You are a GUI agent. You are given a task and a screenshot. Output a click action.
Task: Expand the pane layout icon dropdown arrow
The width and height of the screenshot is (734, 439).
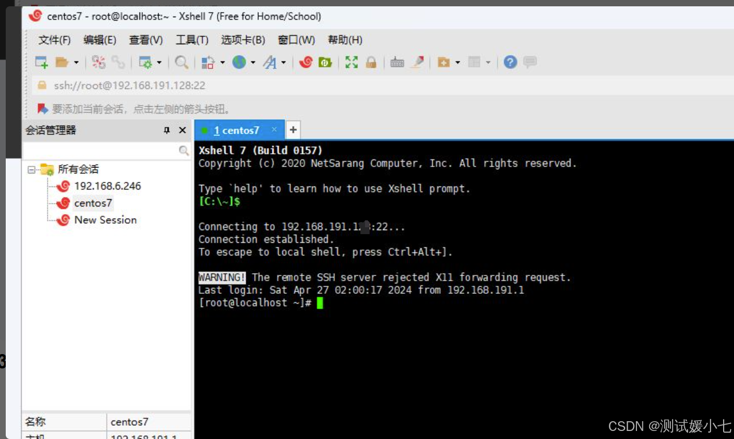pos(488,63)
